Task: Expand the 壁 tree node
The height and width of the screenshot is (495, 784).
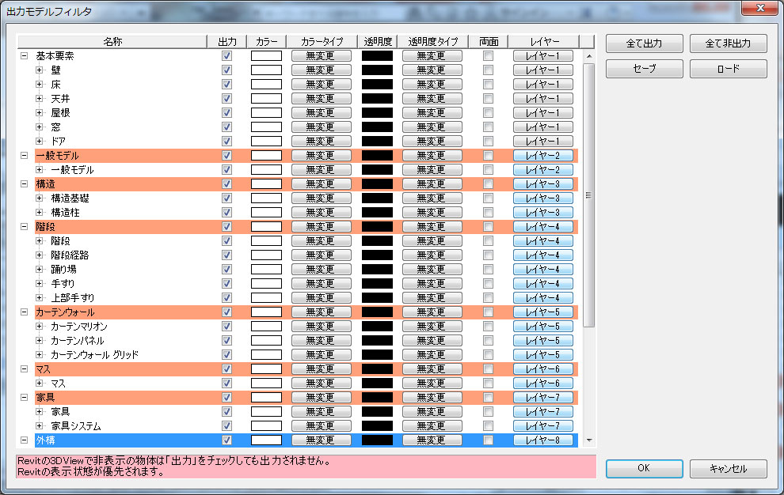Action: coord(39,70)
